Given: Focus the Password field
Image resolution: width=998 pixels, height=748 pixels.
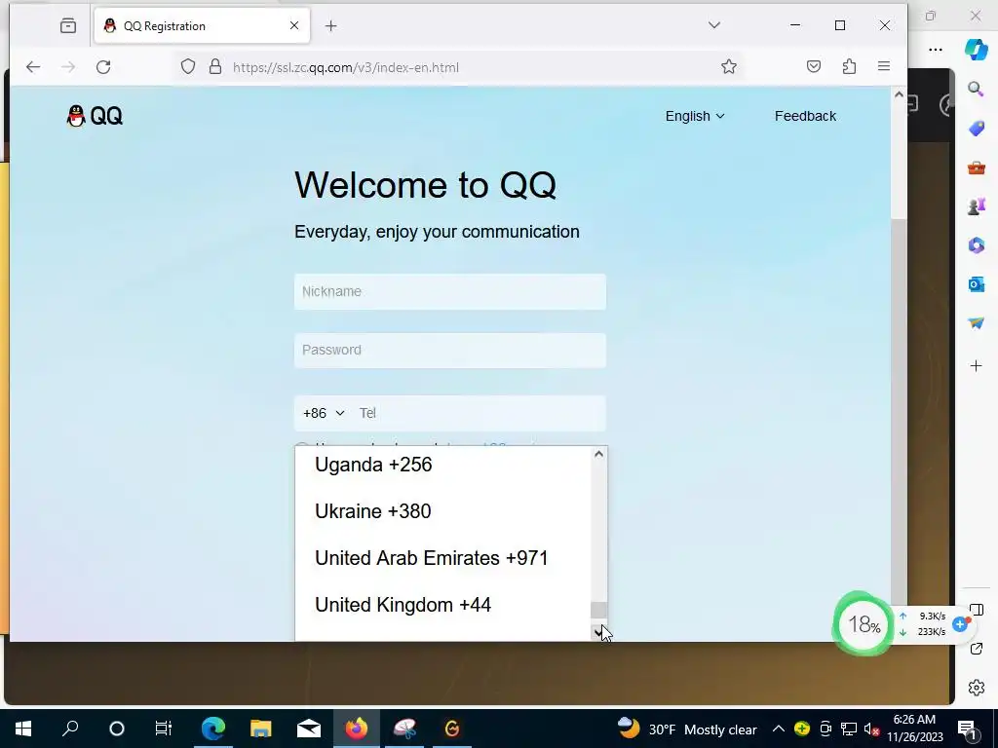Looking at the screenshot, I should pos(450,350).
